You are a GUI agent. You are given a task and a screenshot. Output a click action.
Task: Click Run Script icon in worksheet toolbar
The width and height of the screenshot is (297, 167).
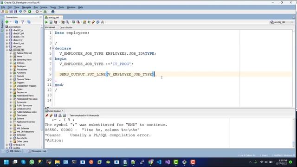coord(51,22)
